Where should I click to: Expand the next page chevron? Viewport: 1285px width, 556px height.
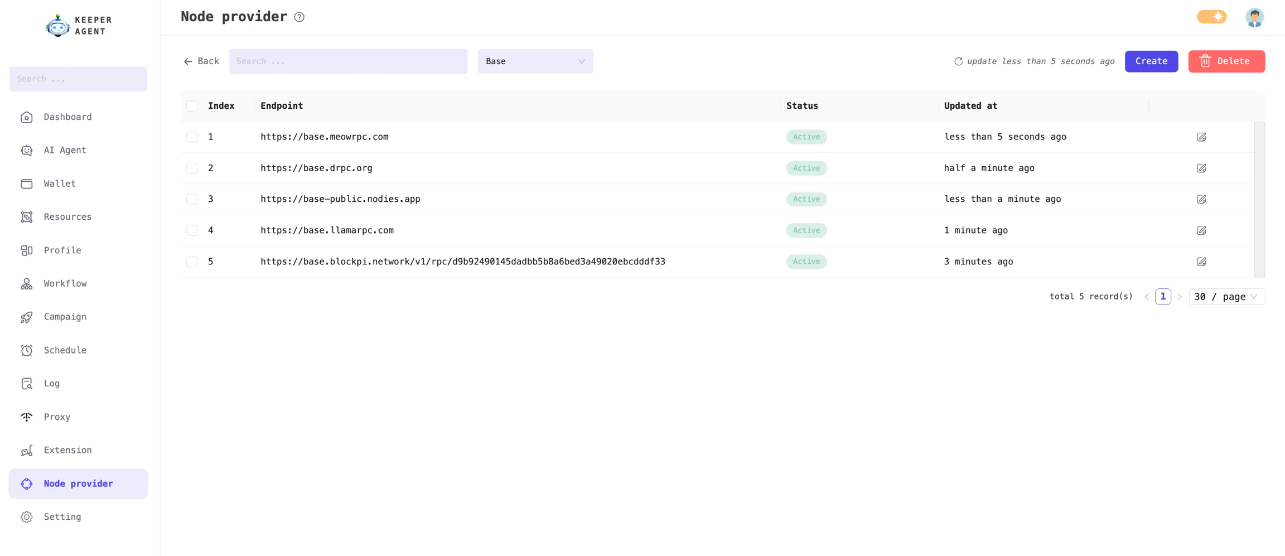pos(1180,296)
